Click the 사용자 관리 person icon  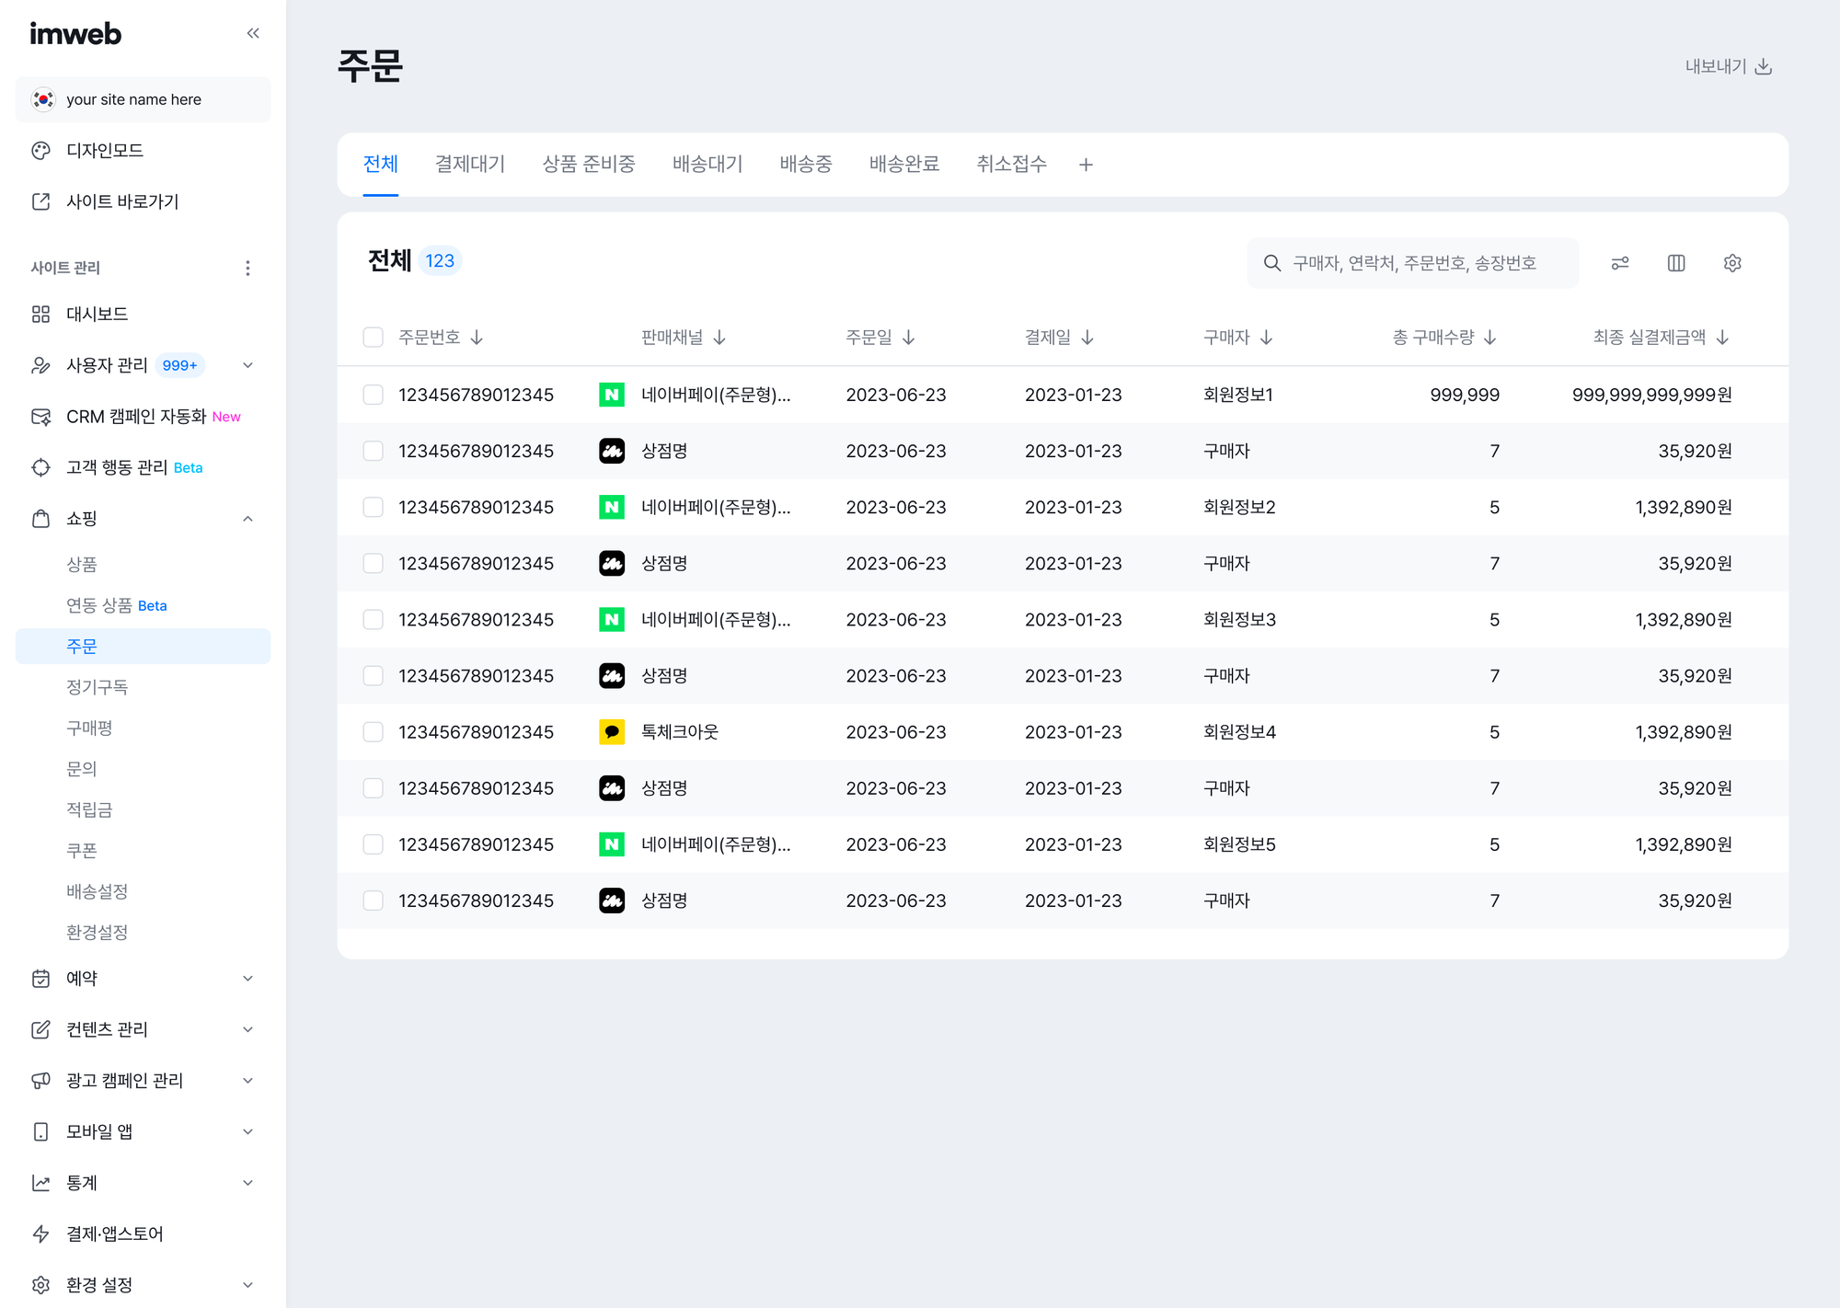pos(40,365)
